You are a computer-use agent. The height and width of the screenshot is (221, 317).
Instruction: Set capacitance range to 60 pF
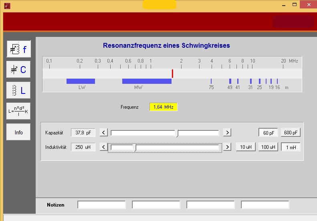269,133
